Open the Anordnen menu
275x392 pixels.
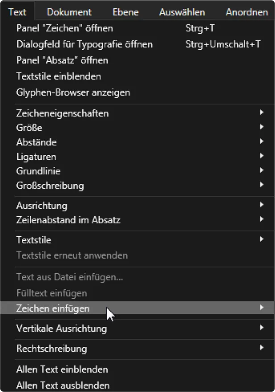click(246, 12)
